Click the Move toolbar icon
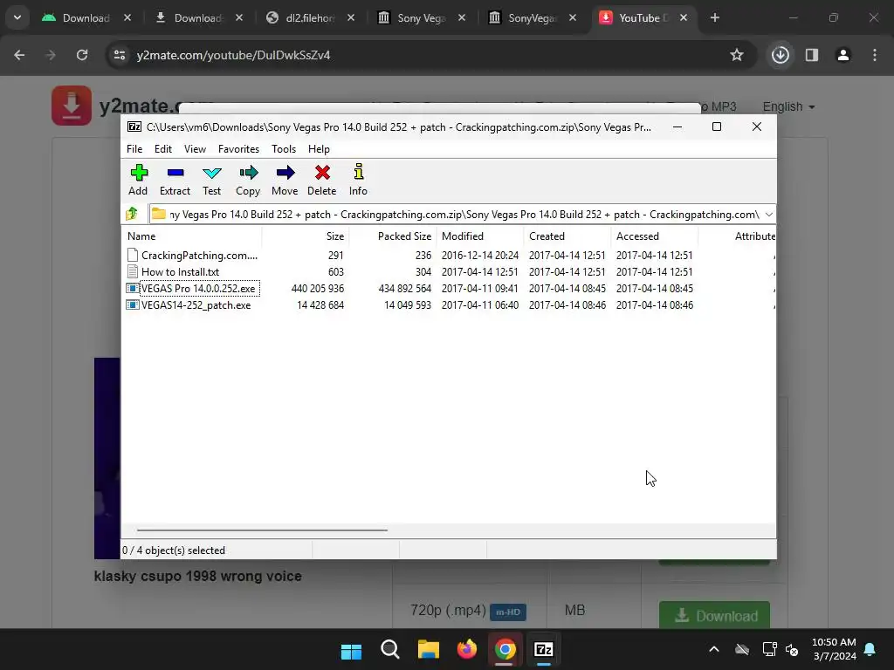 point(285,180)
